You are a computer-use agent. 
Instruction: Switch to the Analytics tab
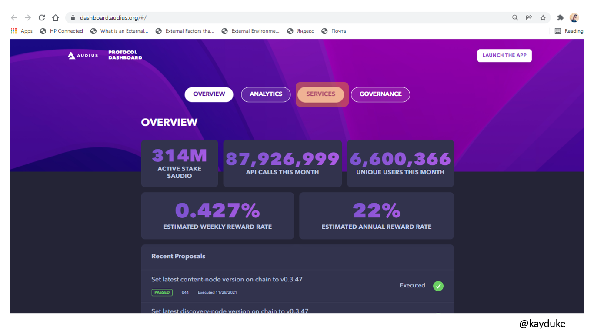[x=266, y=94]
